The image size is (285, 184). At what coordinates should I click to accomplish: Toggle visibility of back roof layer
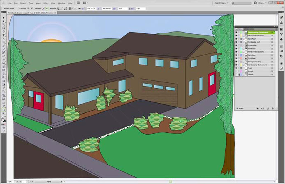pos(236,39)
